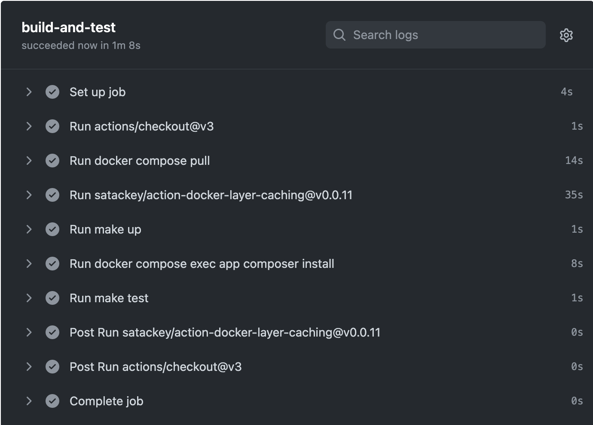This screenshot has height=425, width=593.
Task: Open the log settings gear icon
Action: [x=566, y=35]
